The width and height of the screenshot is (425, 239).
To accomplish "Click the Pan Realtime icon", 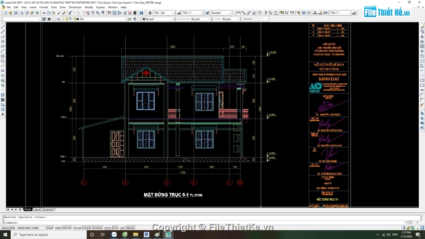I will [88, 13].
